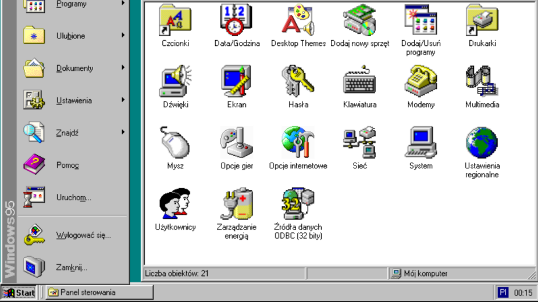Open the Ekran display icon
Screen dimensions: 538x302
click(x=236, y=81)
